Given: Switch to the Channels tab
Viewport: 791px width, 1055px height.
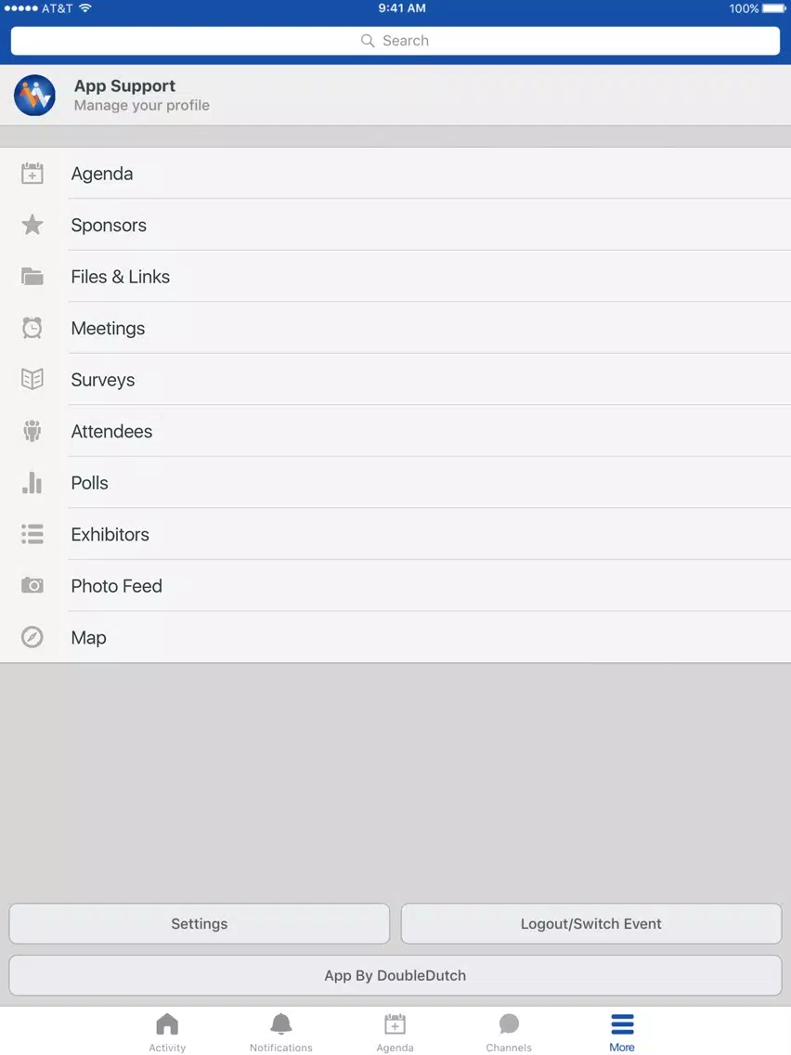Looking at the screenshot, I should (509, 1033).
